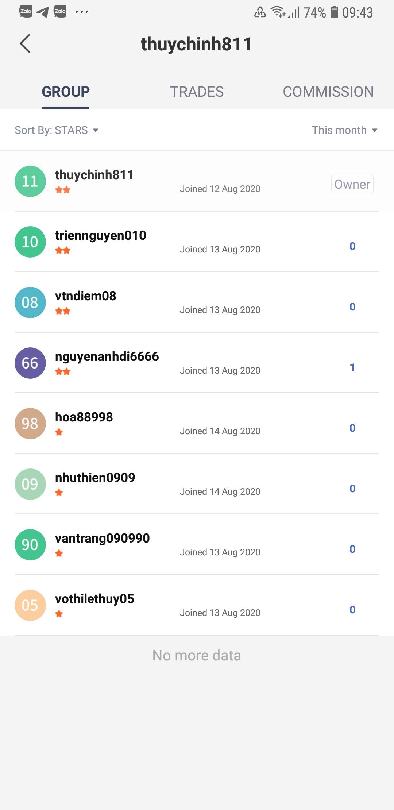Open the Sort By: STARS dropdown
The height and width of the screenshot is (810, 394).
57,130
